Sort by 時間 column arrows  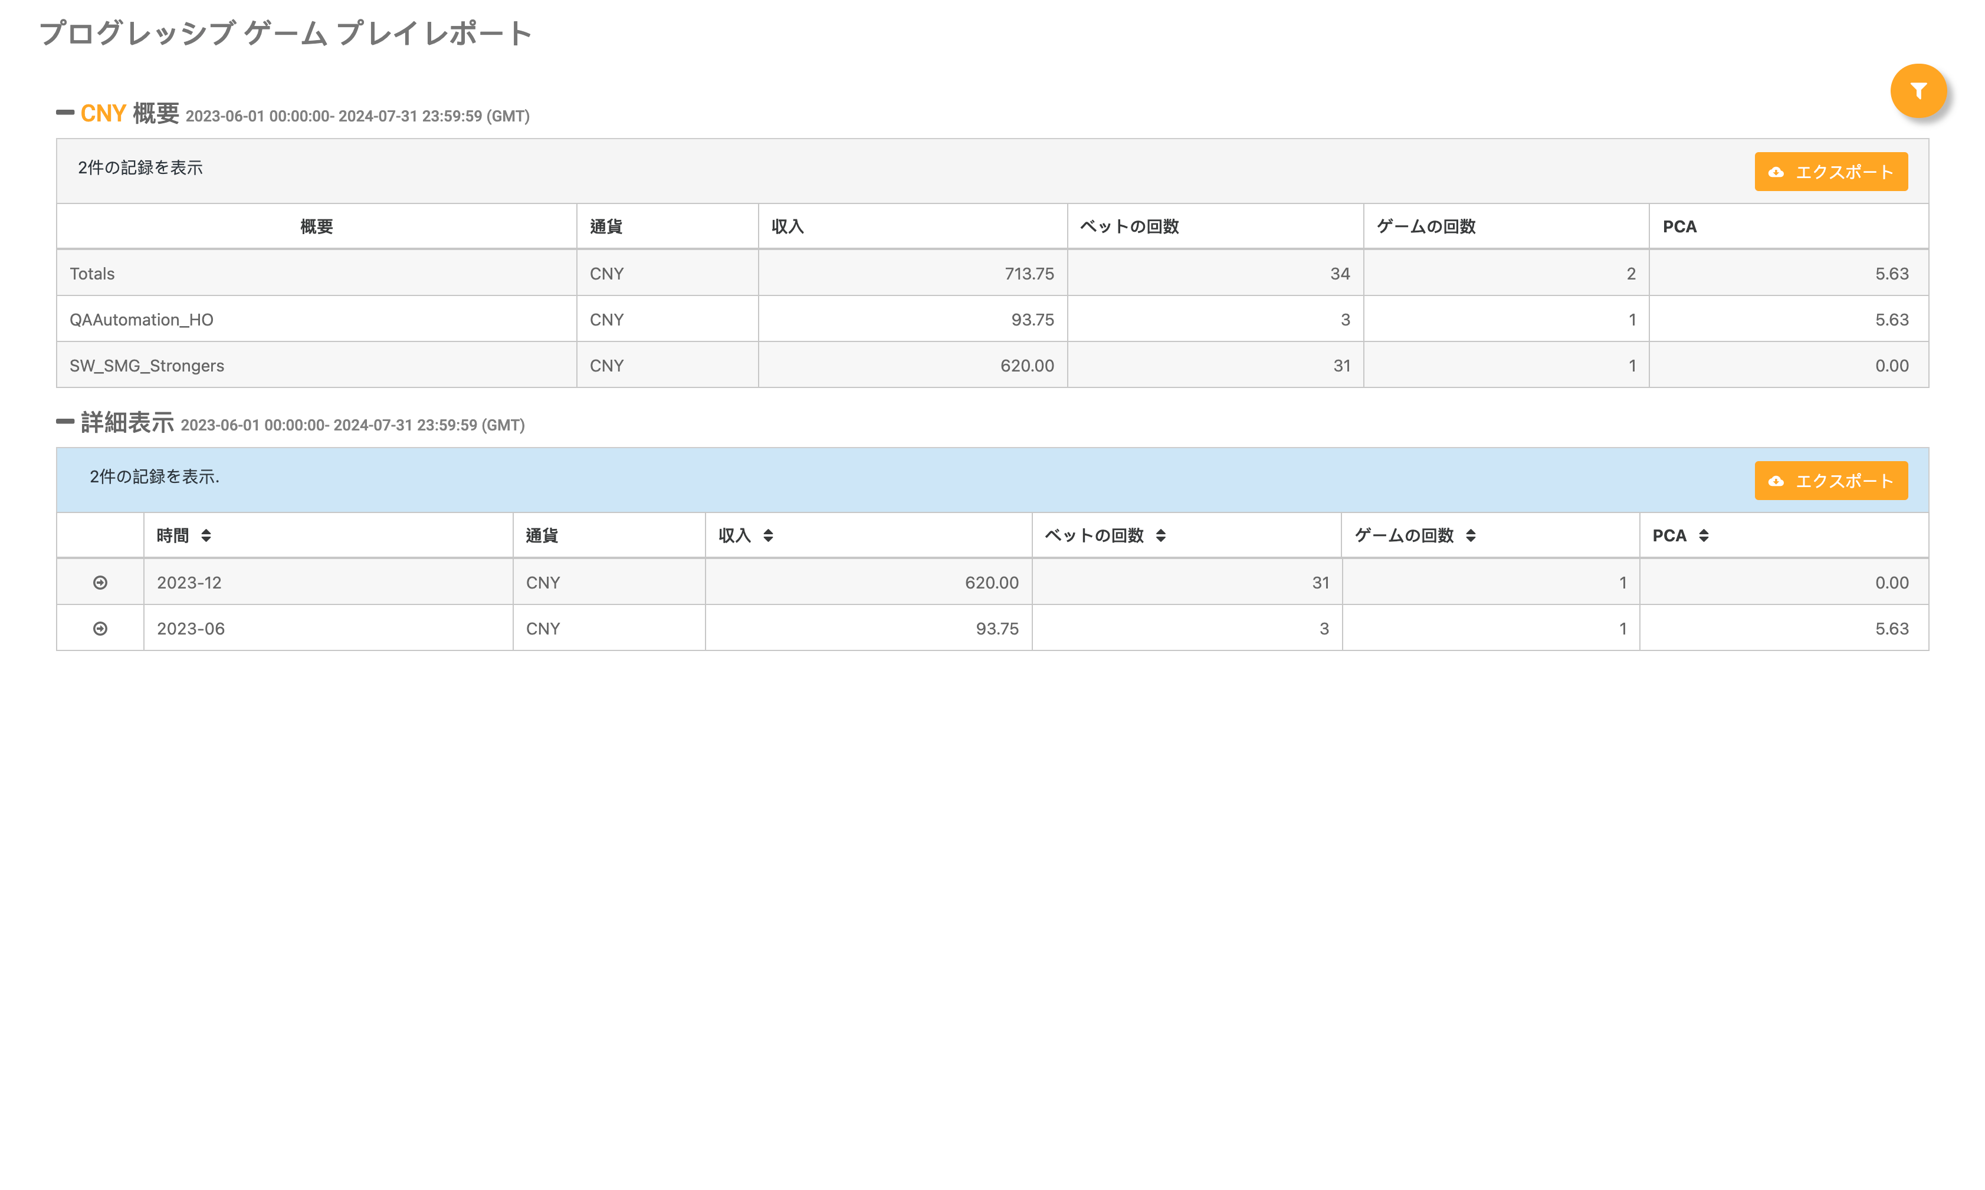pyautogui.click(x=206, y=535)
